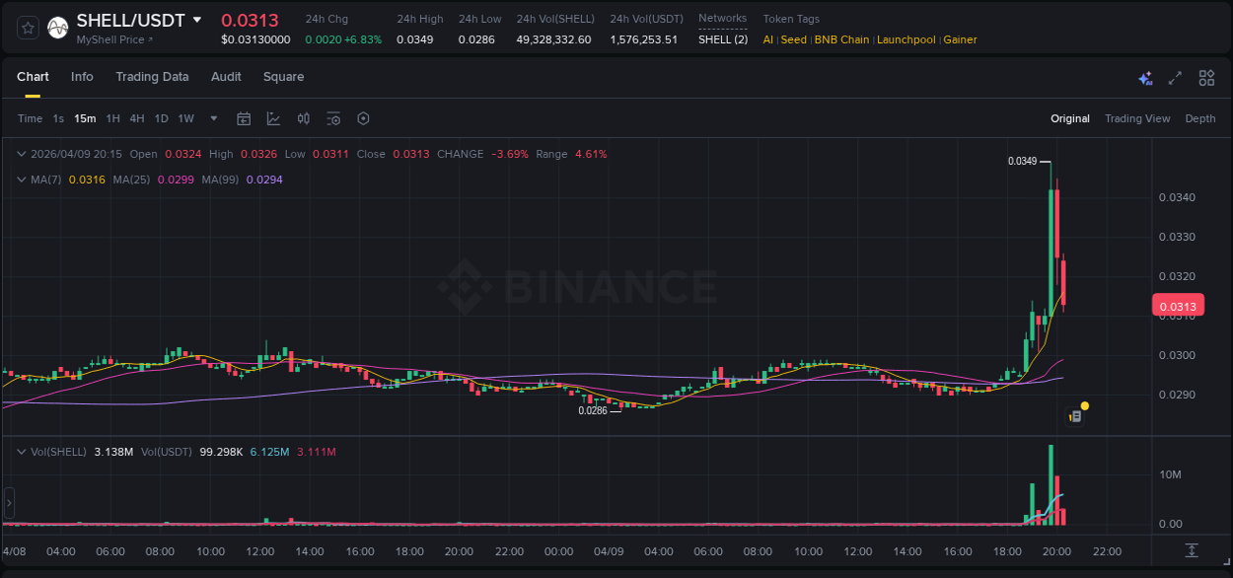Open candlestick display settings icon
This screenshot has height=578, width=1233.
[x=304, y=118]
